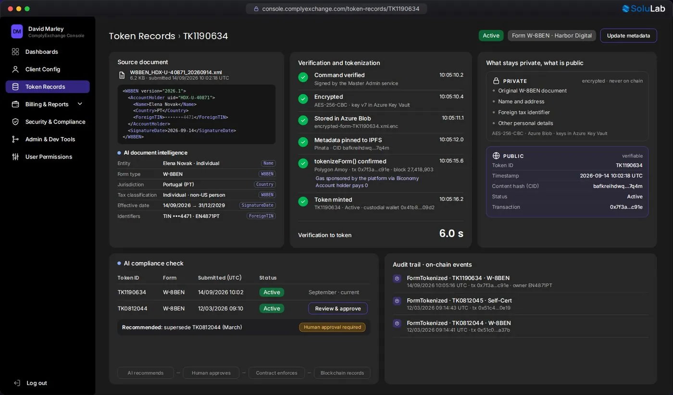Image resolution: width=673 pixels, height=395 pixels.
Task: Click the Security & Compliance shield icon
Action: (x=15, y=122)
